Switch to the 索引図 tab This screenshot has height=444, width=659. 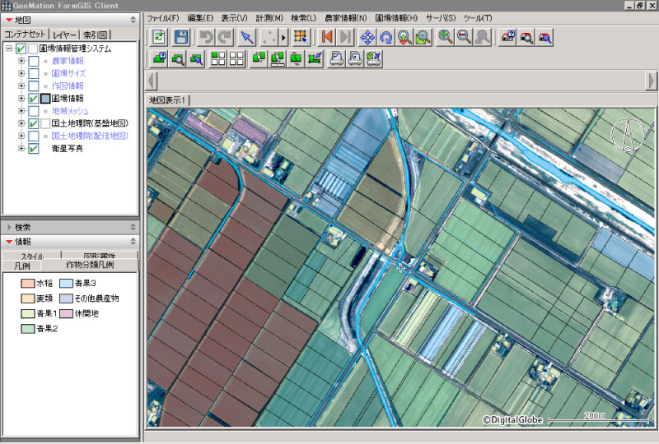coord(95,35)
